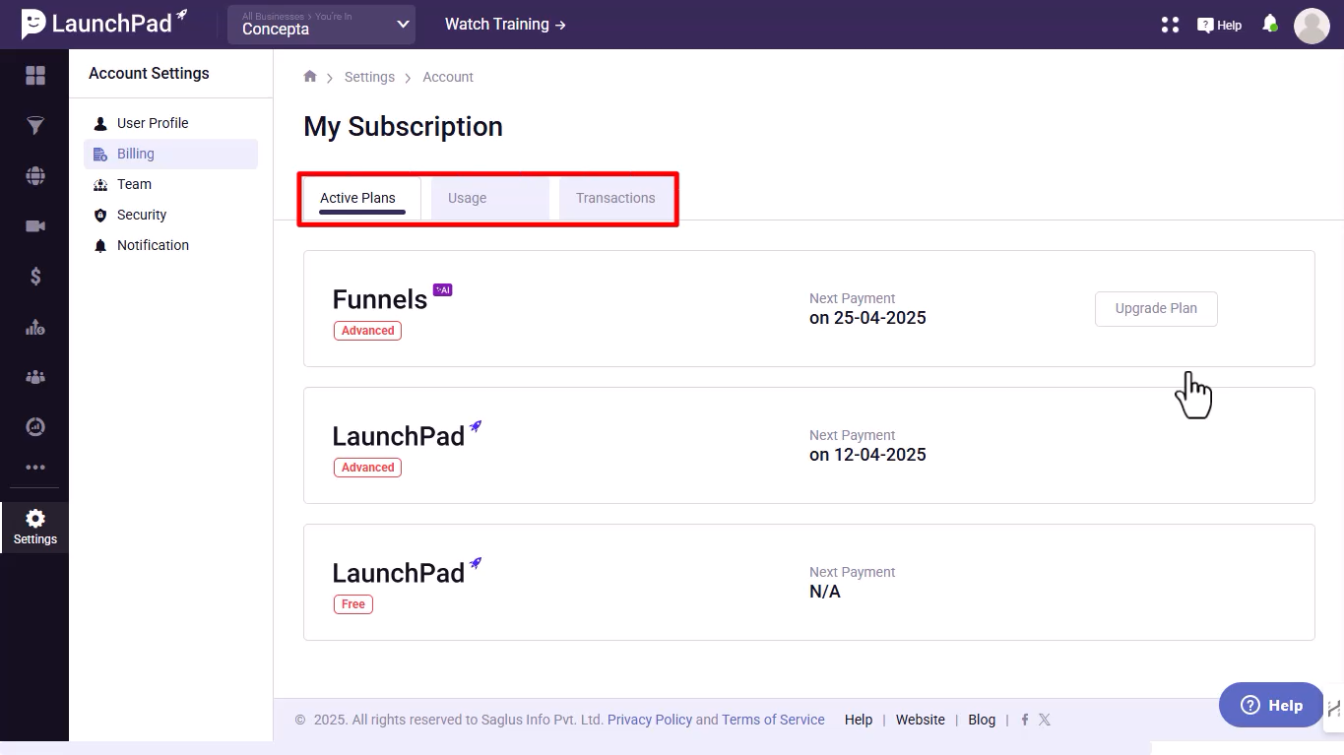
Task: Open the Privacy Policy link
Action: click(x=650, y=720)
